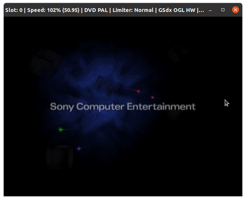Click "Limiter: Normal" in the title bar
This screenshot has width=246, height=200.
pos(133,10)
